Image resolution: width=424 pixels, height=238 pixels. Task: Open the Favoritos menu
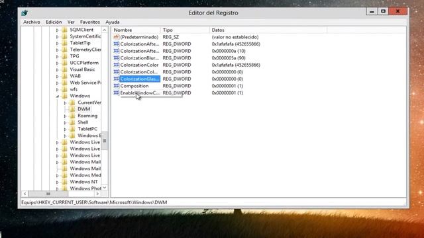[90, 22]
